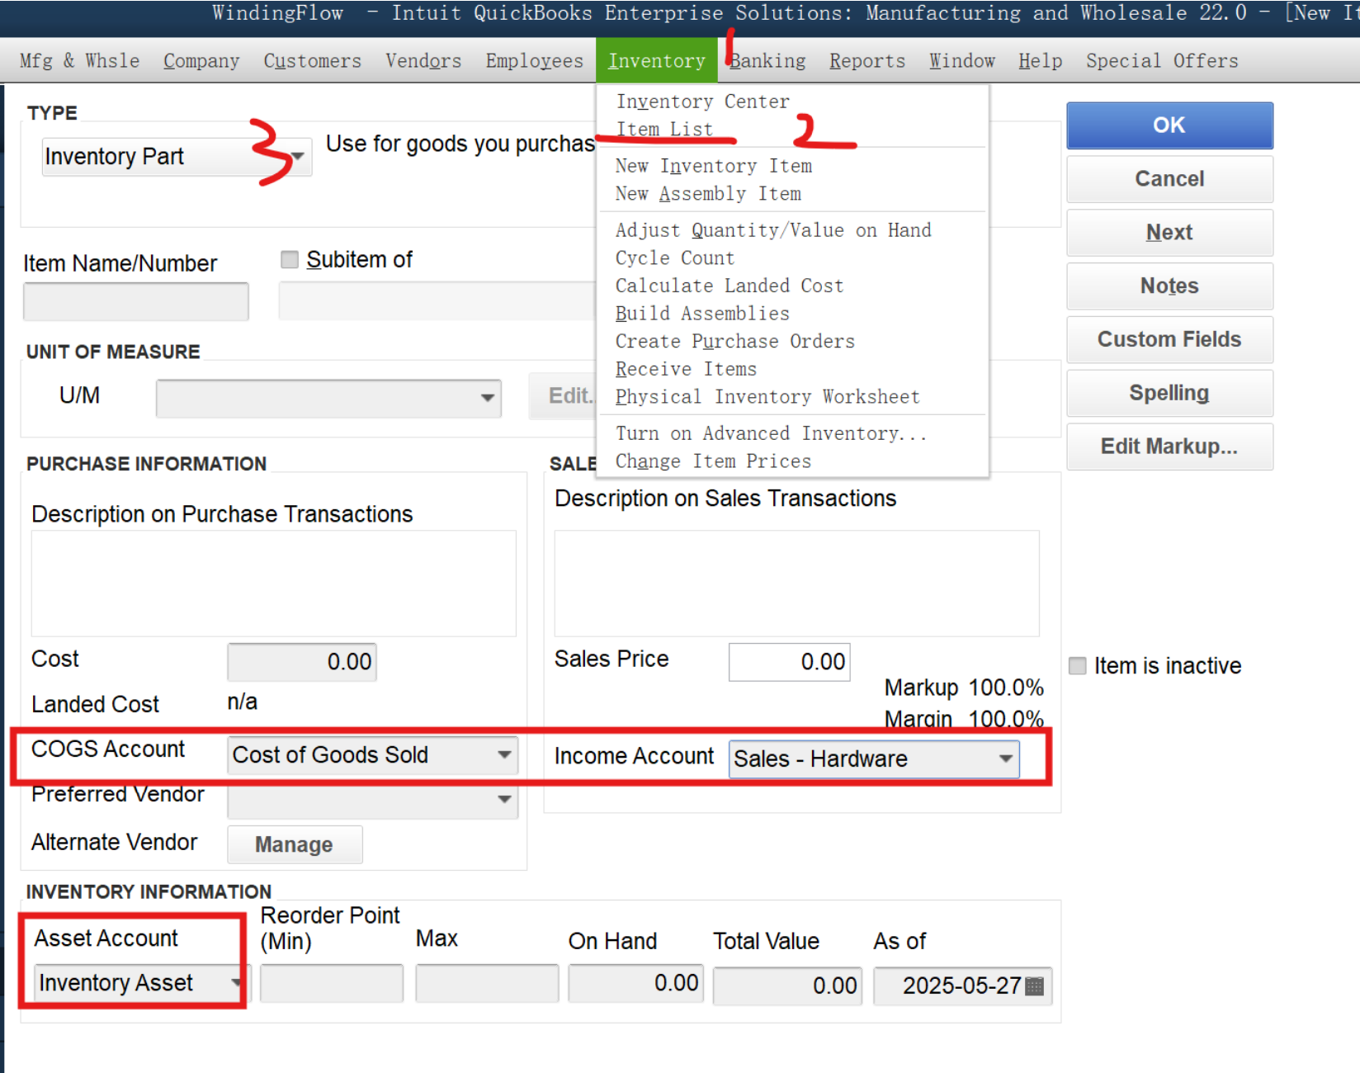Viewport: 1360px width, 1073px height.
Task: Select Receive Items menu entry
Action: click(686, 370)
